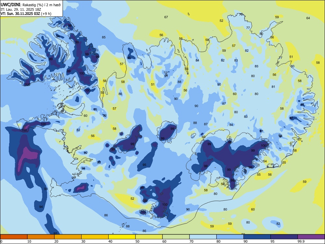The height and width of the screenshot is (244, 325).
Task: Click the legend tick label '40'
Action: tap(110, 241)
